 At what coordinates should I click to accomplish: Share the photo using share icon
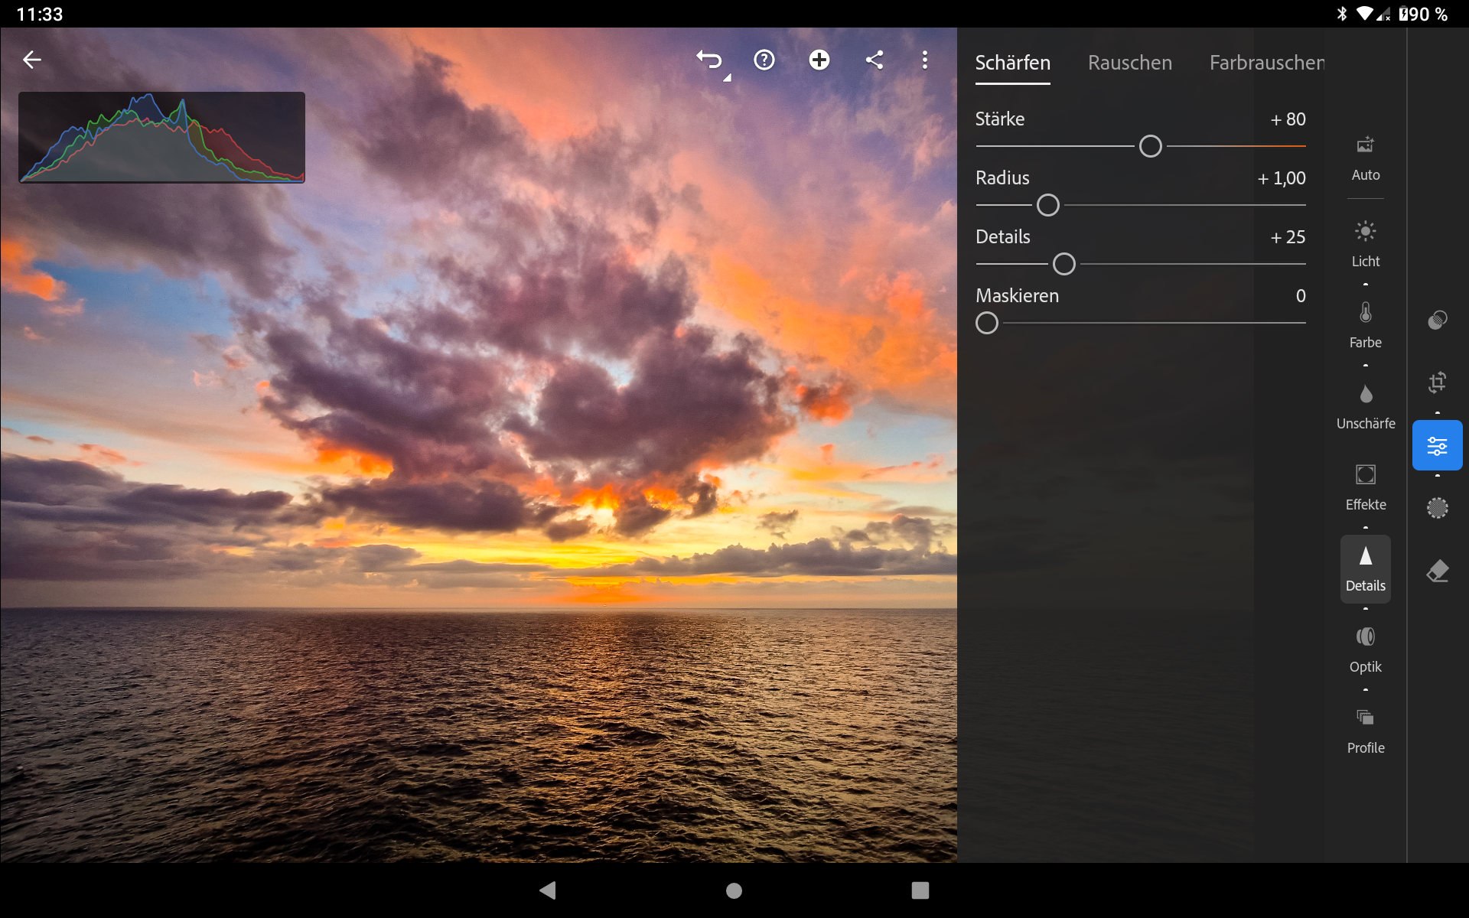874,60
